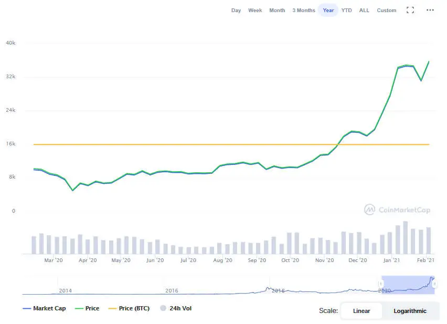The width and height of the screenshot is (447, 324).
Task: Click the 16k y-axis label
Action: [10, 144]
